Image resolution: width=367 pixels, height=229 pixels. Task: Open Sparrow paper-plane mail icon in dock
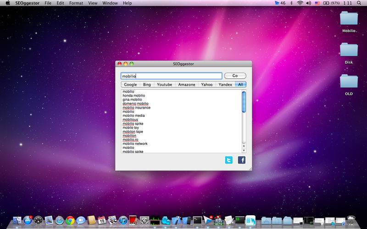[x=208, y=220]
